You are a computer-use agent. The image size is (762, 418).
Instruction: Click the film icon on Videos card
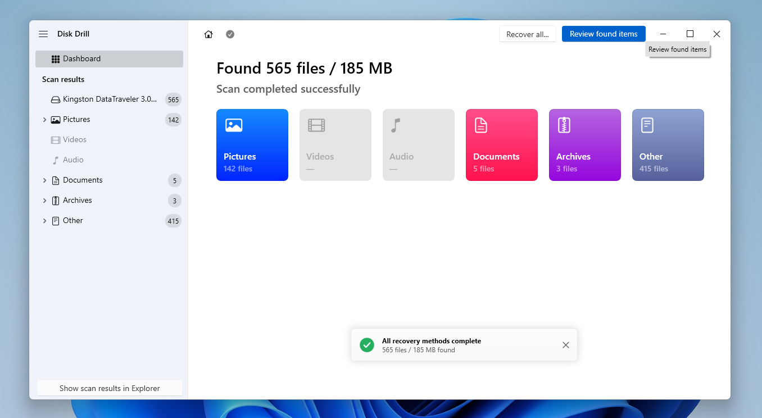[x=316, y=125]
